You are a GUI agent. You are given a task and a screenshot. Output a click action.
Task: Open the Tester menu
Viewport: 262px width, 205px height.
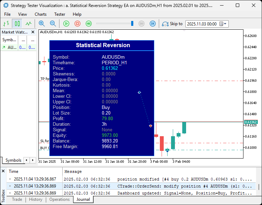(x=60, y=14)
